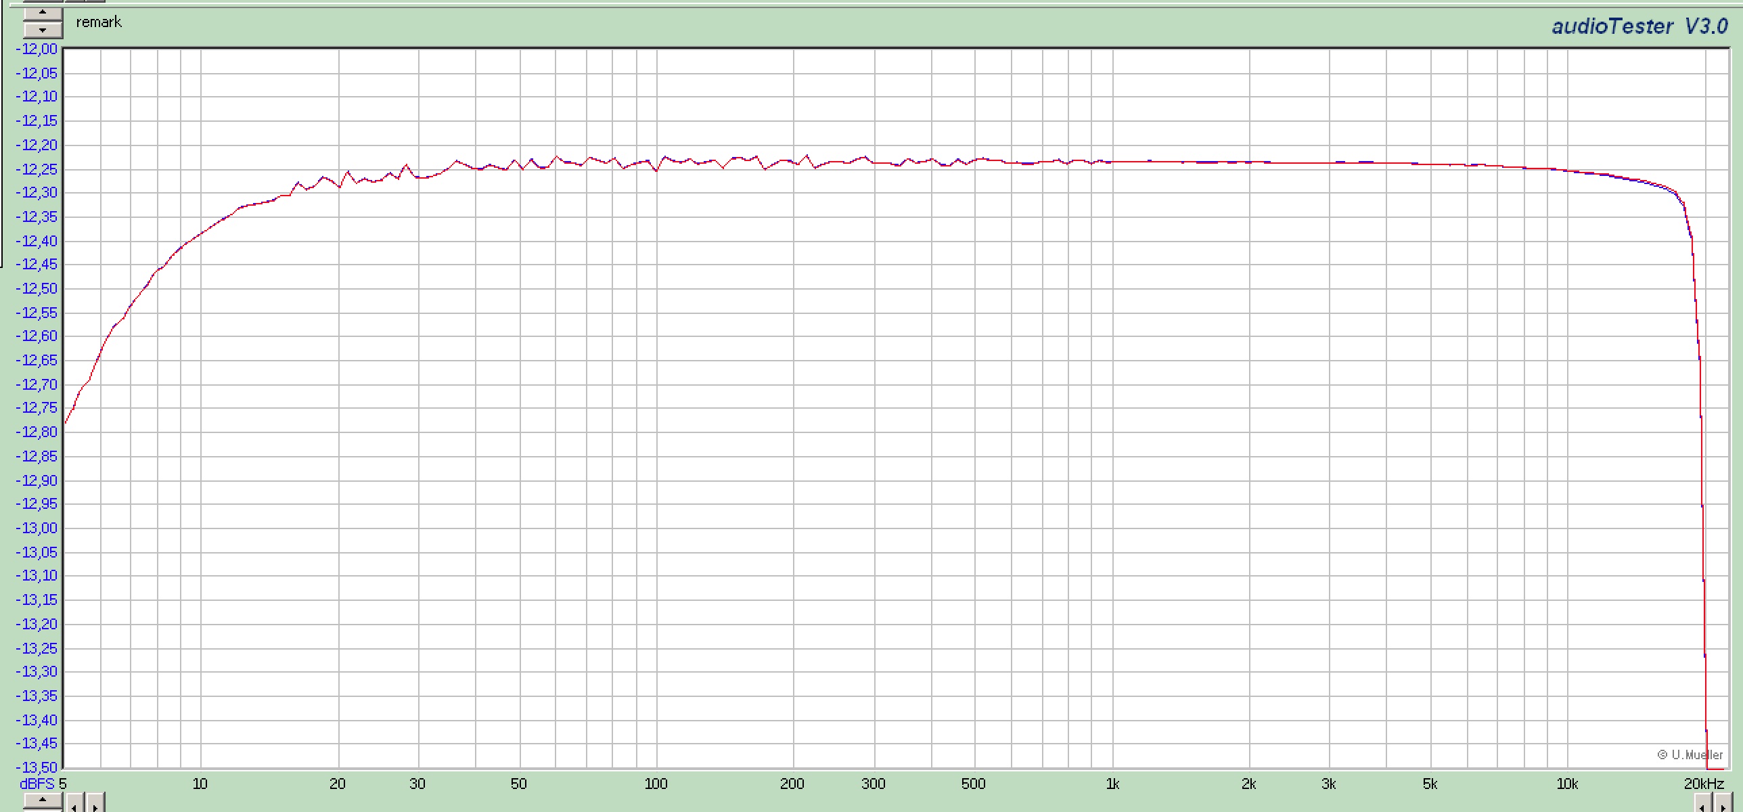Click the '-12,55' Y-axis value

click(37, 313)
